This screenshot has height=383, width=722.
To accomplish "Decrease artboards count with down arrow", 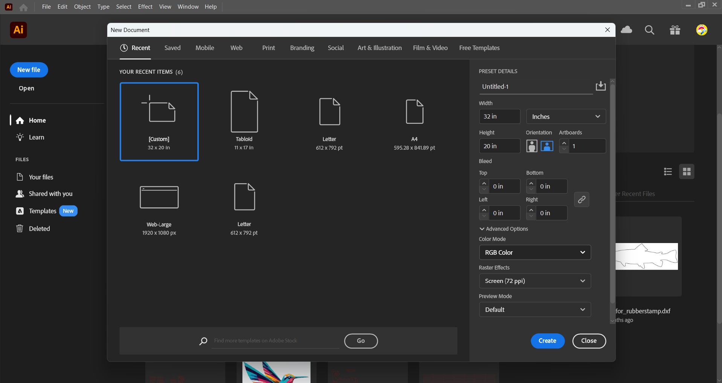I will pos(564,149).
